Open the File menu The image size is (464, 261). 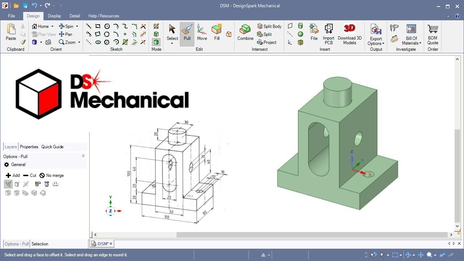11,16
